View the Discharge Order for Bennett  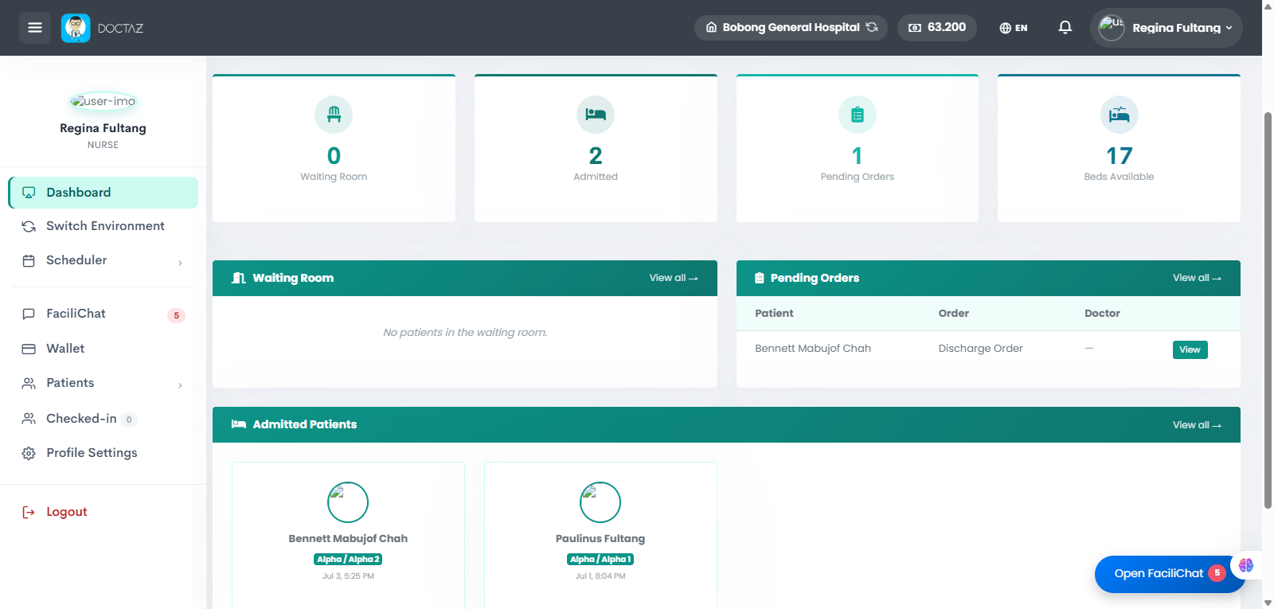pyautogui.click(x=1190, y=349)
